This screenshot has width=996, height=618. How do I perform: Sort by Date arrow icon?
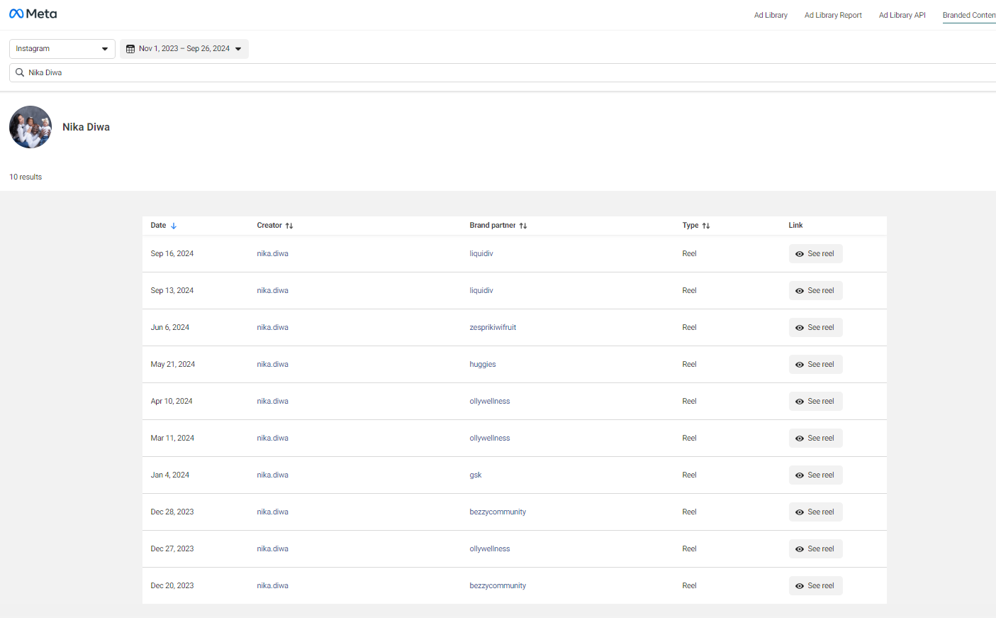174,226
